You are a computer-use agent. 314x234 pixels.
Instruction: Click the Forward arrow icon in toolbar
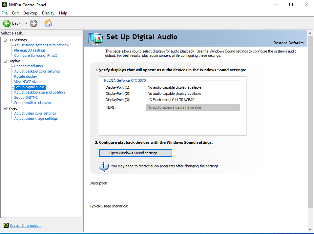(x=33, y=23)
